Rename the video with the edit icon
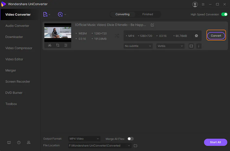The height and width of the screenshot is (151, 230). click(x=152, y=25)
